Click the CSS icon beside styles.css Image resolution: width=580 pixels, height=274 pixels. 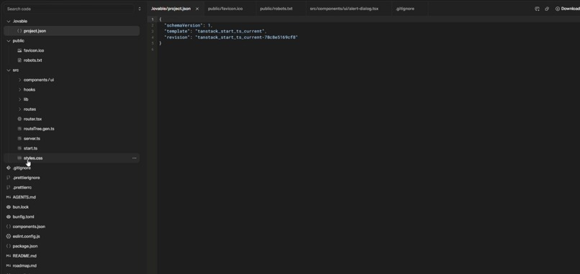[x=19, y=158]
